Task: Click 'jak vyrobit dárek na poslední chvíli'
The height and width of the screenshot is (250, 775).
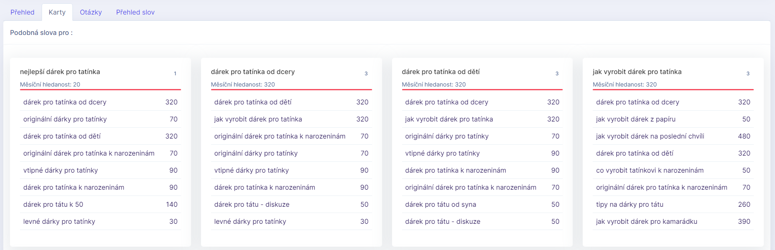Action: pyautogui.click(x=650, y=136)
